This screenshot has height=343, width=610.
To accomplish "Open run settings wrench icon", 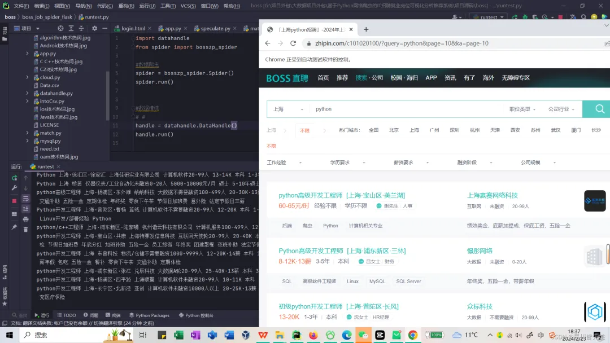I will pyautogui.click(x=14, y=188).
